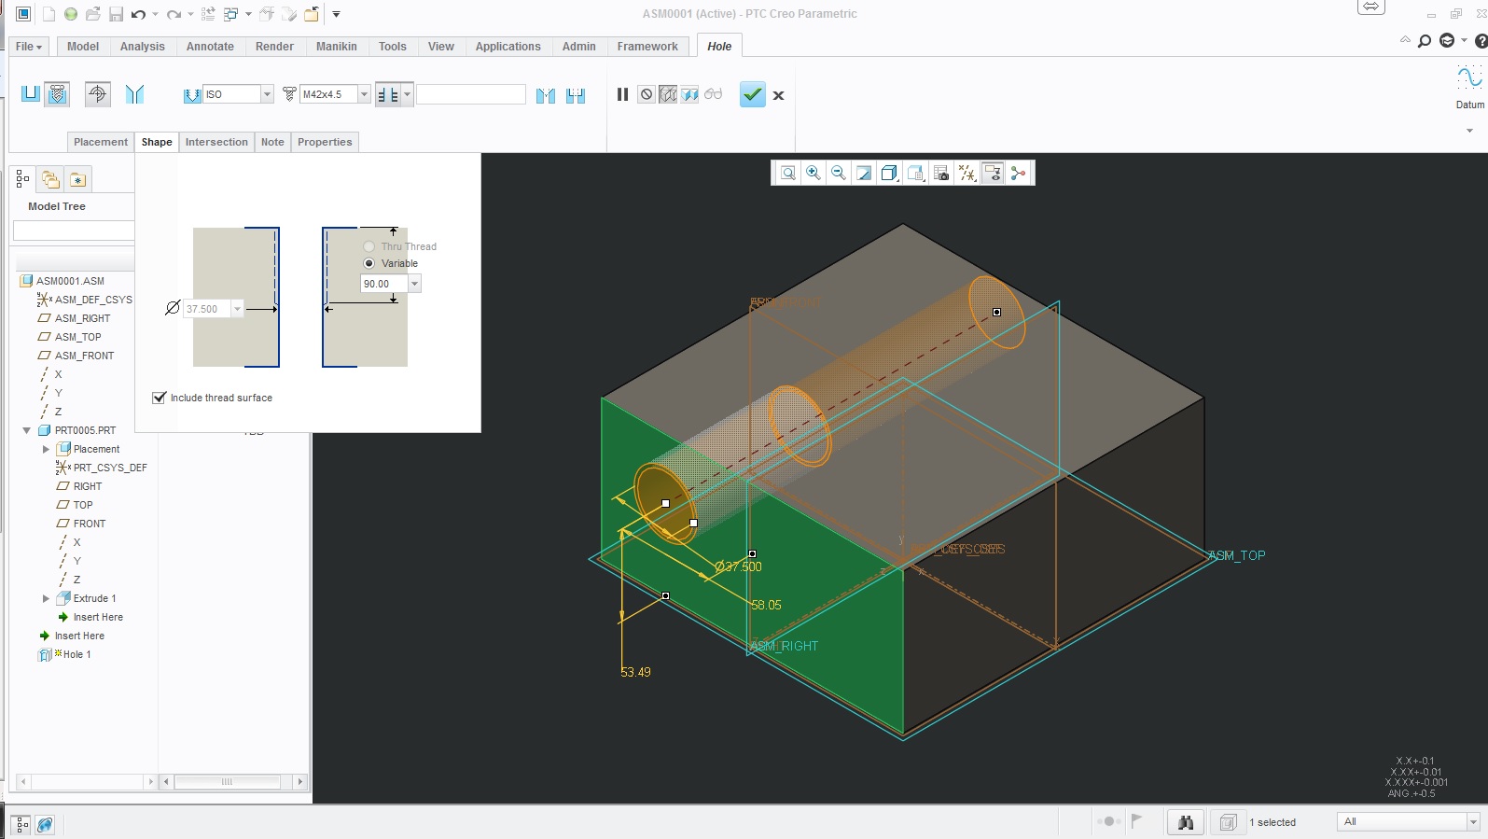The image size is (1488, 839).
Task: Select the Variable thread radio button
Action: tap(369, 263)
